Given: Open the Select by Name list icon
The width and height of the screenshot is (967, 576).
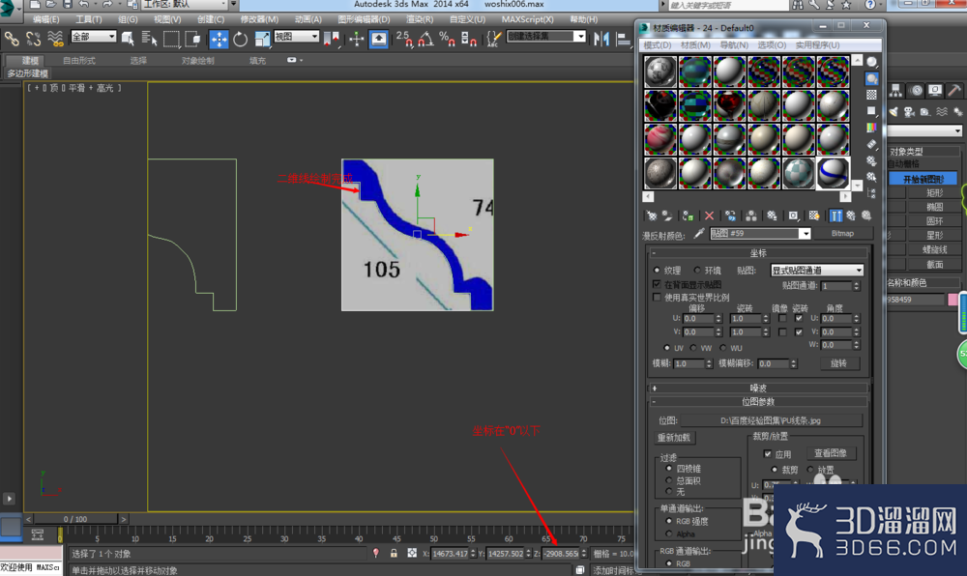Looking at the screenshot, I should pos(149,39).
